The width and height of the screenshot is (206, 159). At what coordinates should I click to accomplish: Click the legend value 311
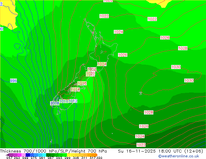[x=84, y=158]
